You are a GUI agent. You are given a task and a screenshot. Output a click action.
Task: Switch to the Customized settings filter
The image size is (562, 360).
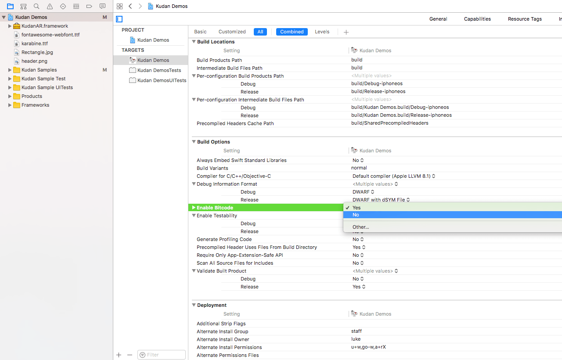tap(232, 32)
